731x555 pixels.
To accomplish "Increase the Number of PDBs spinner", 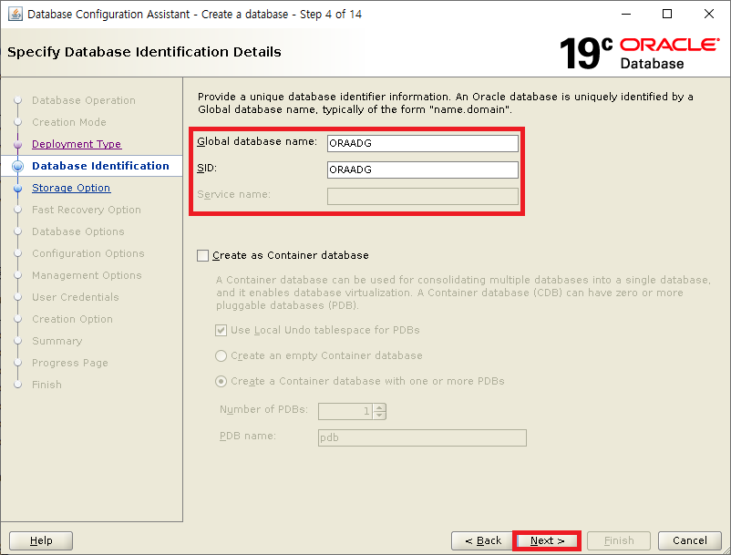I will point(379,407).
